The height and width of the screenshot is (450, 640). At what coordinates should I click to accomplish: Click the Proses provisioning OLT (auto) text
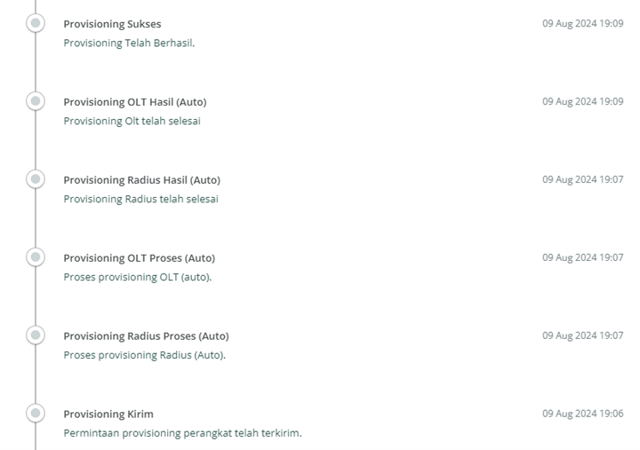coord(138,277)
